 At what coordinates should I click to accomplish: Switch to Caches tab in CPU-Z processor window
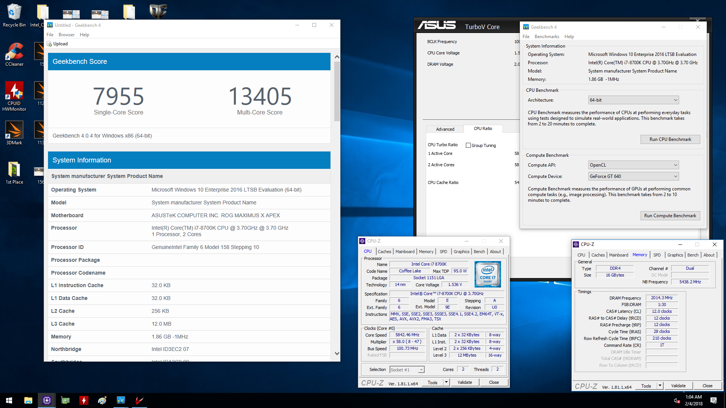click(385, 252)
